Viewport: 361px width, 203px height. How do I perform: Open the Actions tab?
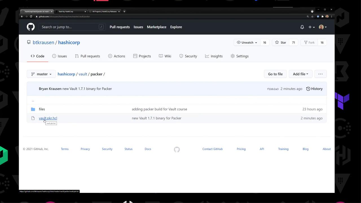116,56
